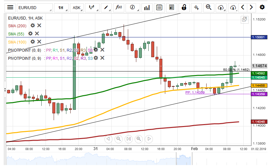Screen dimensions: 270x166
Task: Open the f(x) indicators menu
Action: 119,7
